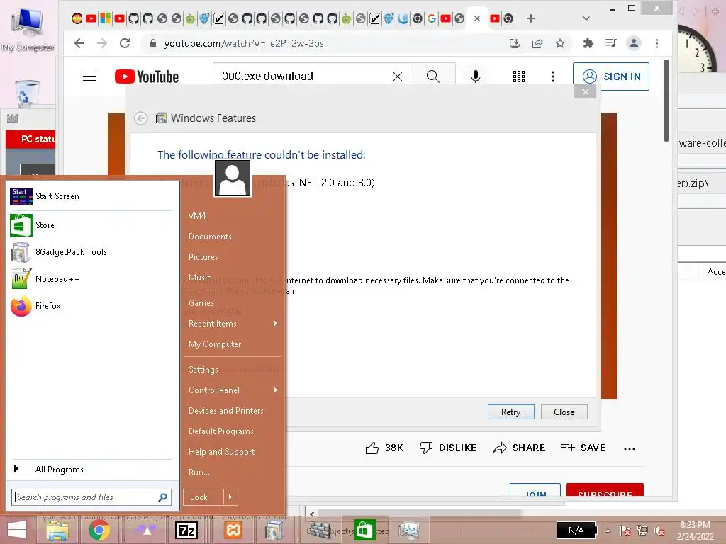726x544 pixels.
Task: Clear the YouTube search text
Action: pos(398,76)
